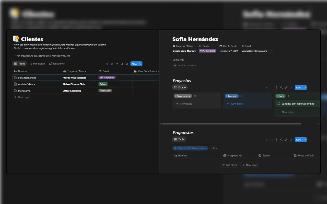
Task: Click the Edit filters button
Action: pos(229,165)
